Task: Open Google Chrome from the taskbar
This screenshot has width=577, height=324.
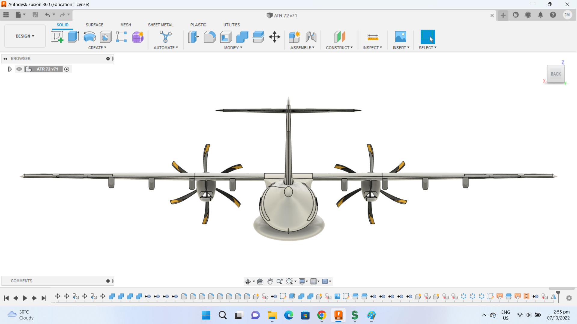Action: pos(322,315)
